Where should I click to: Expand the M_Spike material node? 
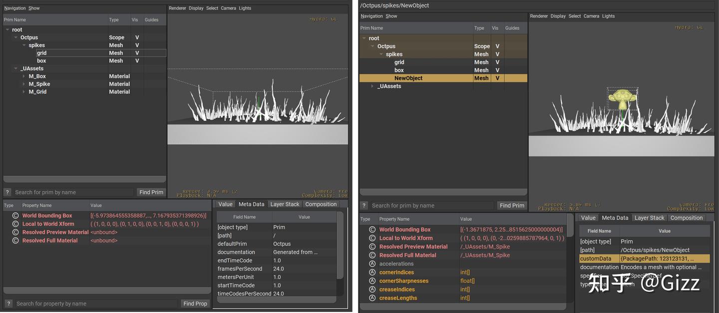(x=23, y=84)
